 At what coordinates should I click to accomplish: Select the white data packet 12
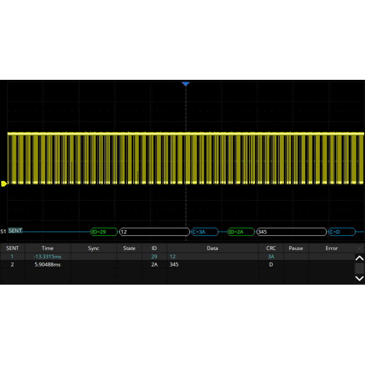(x=154, y=232)
